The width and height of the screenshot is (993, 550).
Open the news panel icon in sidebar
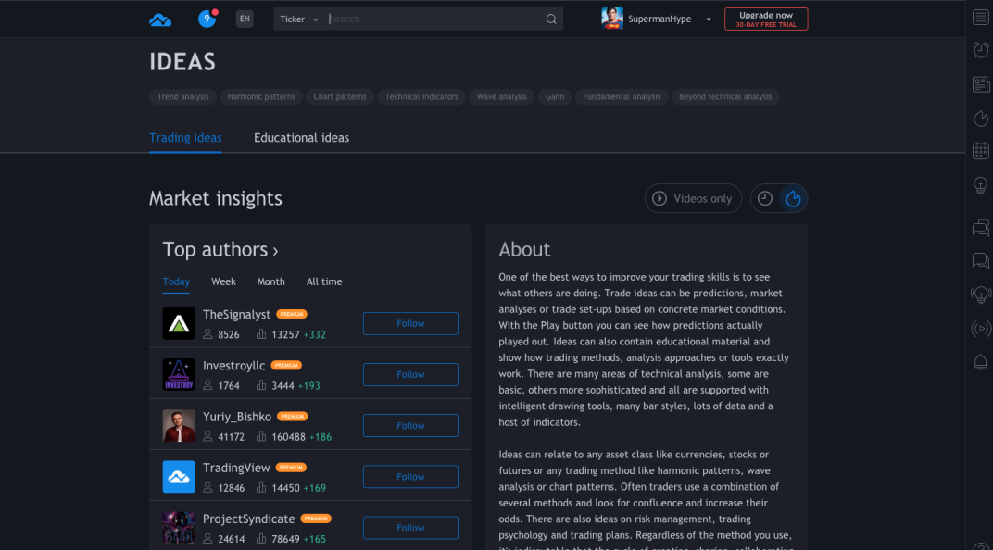[980, 84]
